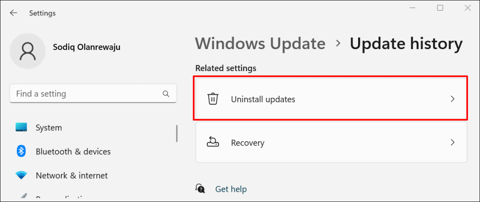
Task: Click the user profile avatar
Action: [28, 51]
